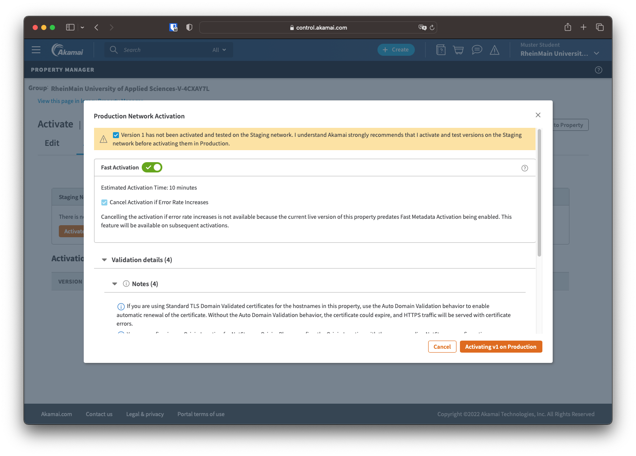Screen dimensions: 636x456
Task: Open the RheinMain University account dropdown
Action: point(596,54)
